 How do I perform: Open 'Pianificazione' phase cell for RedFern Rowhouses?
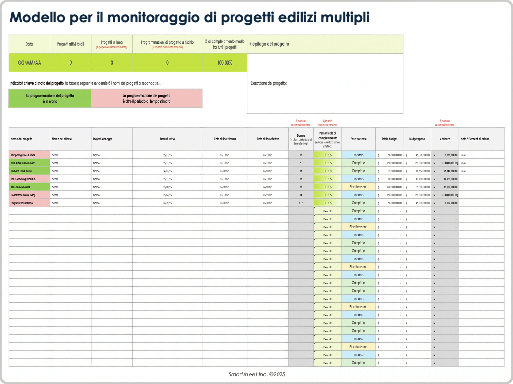(x=359, y=187)
